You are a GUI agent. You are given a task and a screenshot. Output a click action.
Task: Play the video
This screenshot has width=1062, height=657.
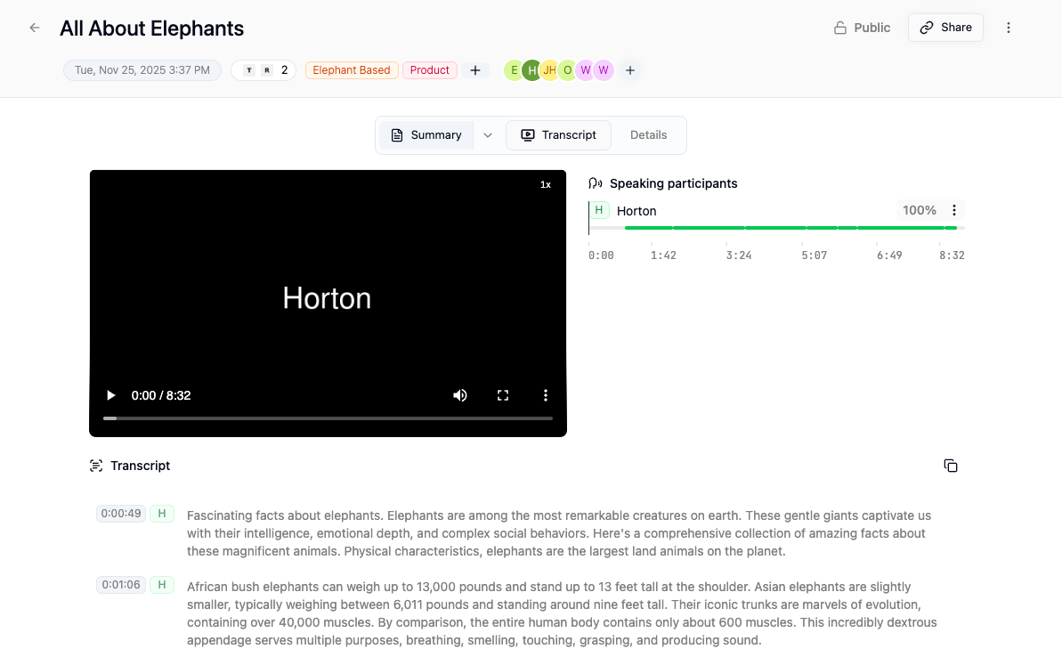point(110,395)
